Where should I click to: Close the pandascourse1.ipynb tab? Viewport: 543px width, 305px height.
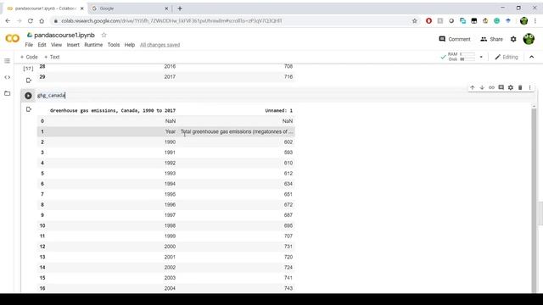coord(82,8)
